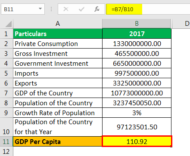Select row 7 header

tap(6, 93)
